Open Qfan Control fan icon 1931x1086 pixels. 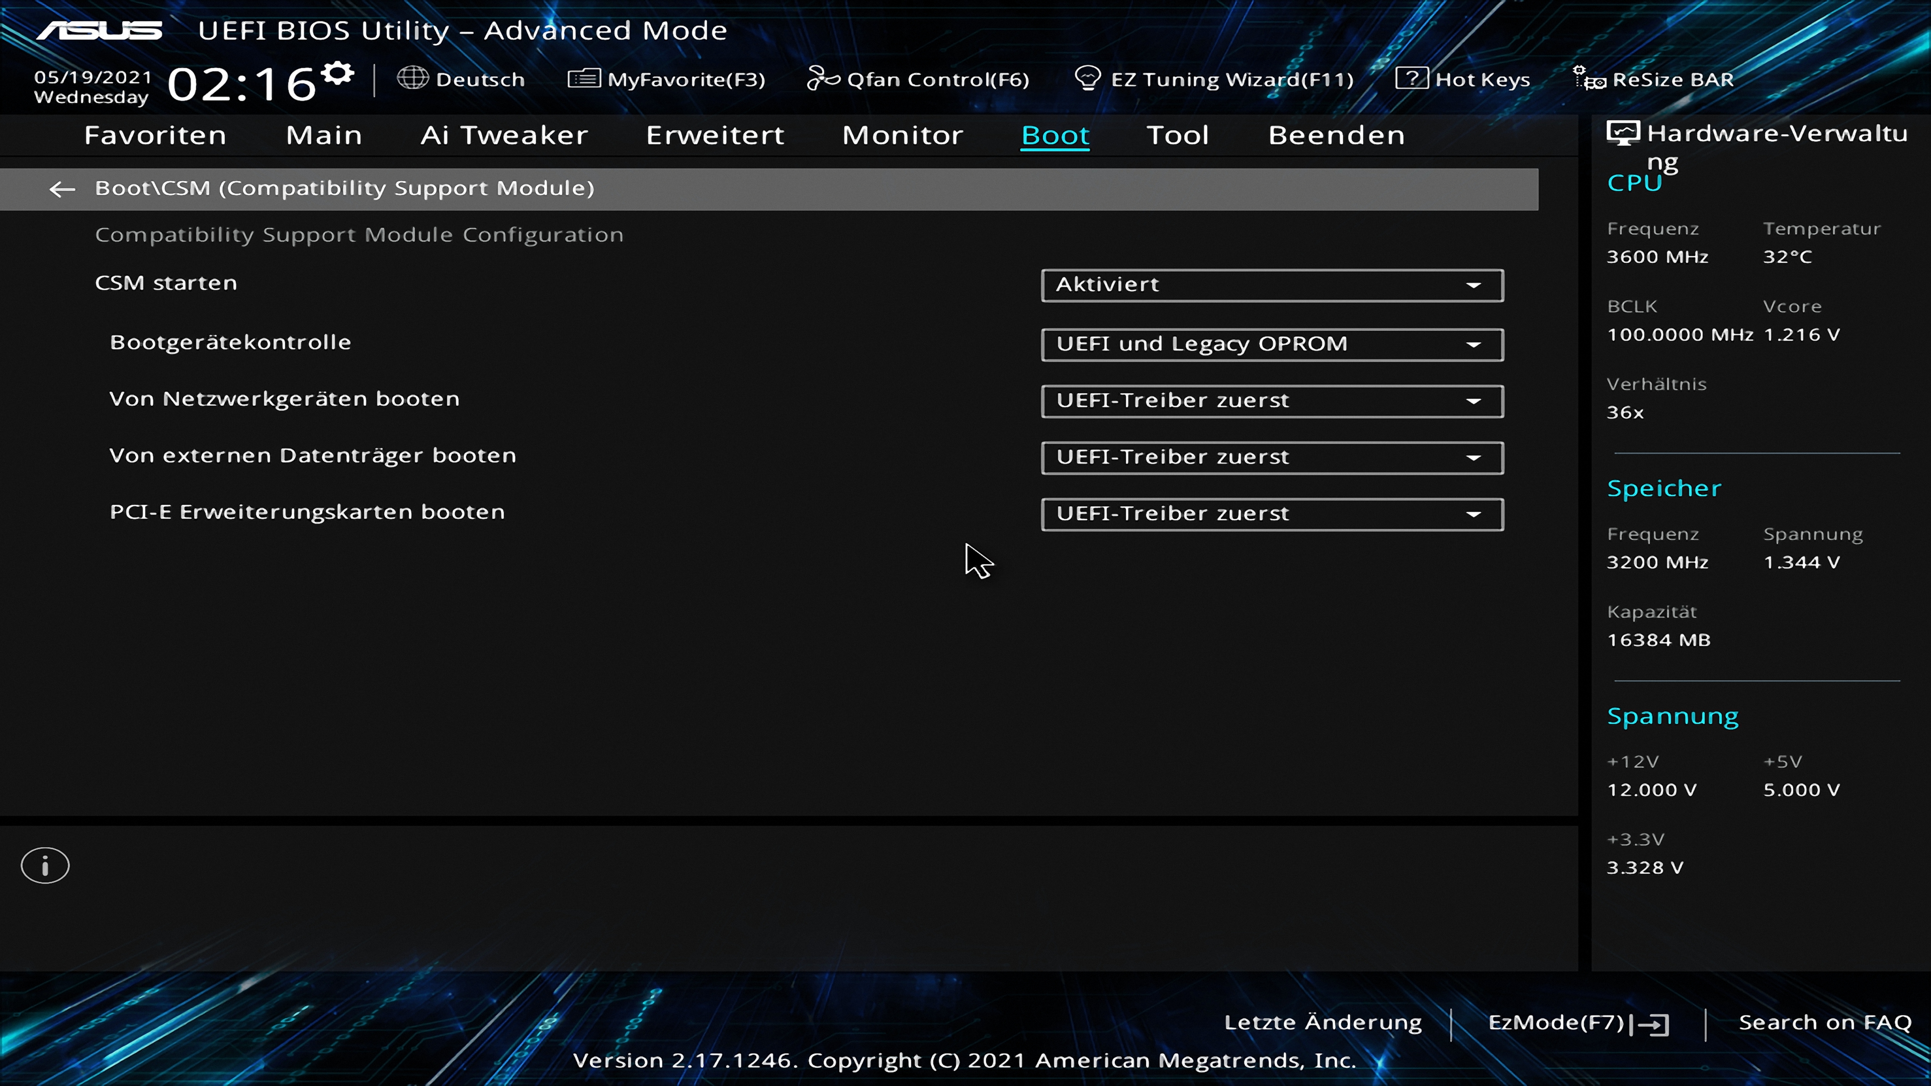(x=822, y=78)
